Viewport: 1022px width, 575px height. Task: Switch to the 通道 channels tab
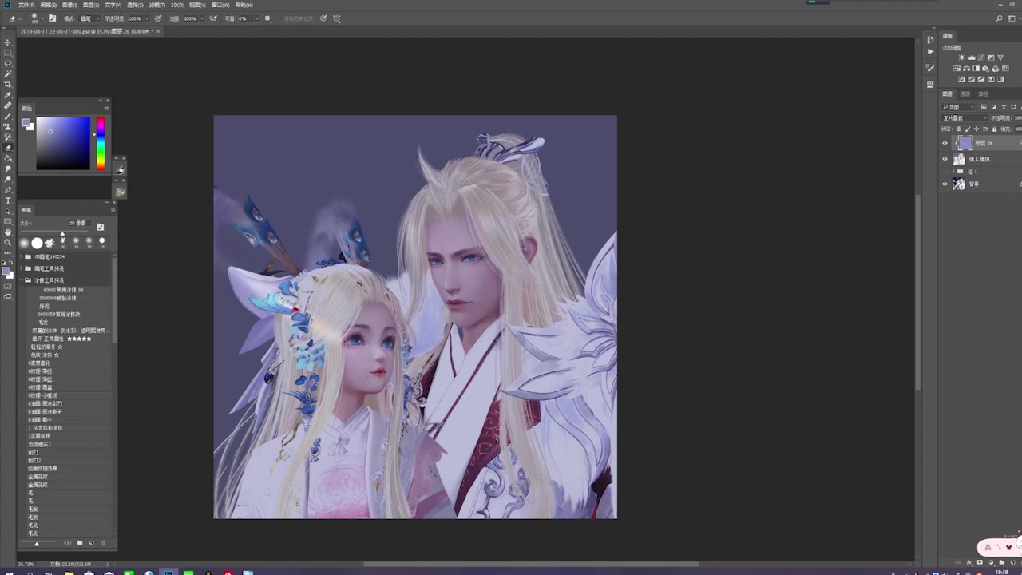(965, 93)
